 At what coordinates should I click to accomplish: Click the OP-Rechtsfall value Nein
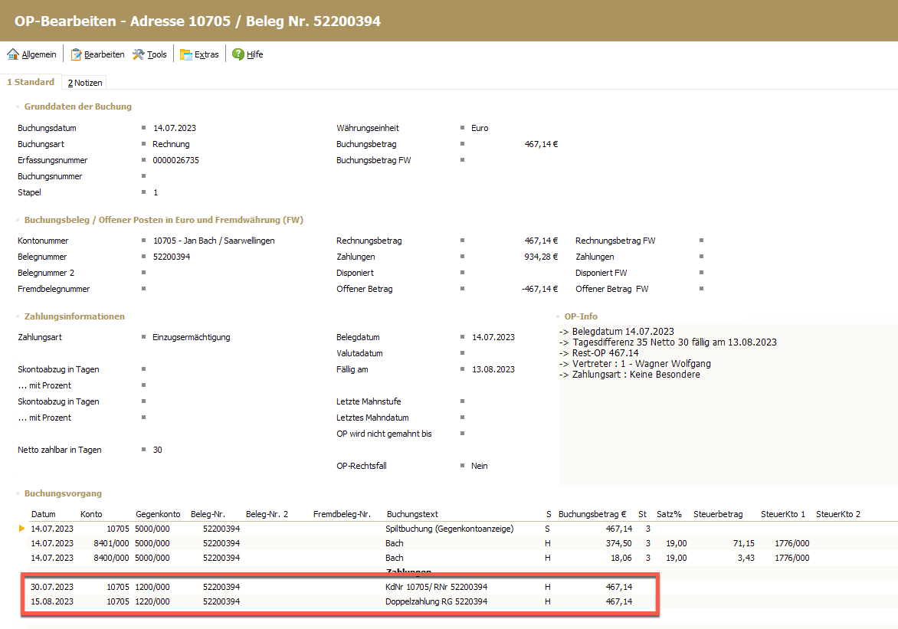click(480, 466)
